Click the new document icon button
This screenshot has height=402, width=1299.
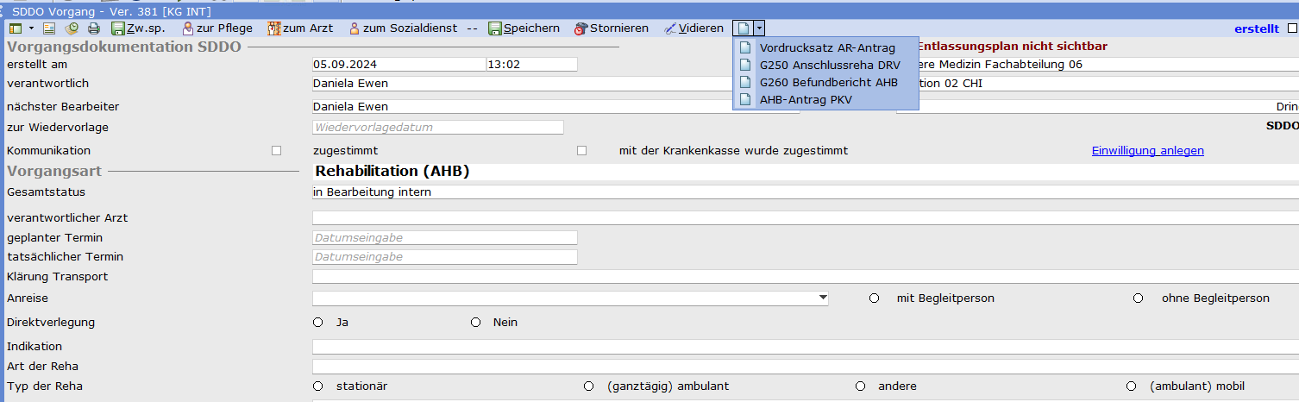[x=744, y=28]
